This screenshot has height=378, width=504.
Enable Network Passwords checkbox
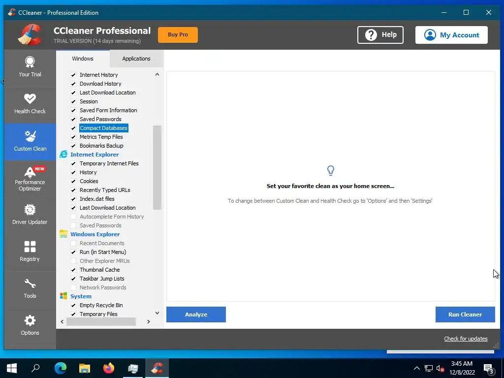tap(73, 287)
